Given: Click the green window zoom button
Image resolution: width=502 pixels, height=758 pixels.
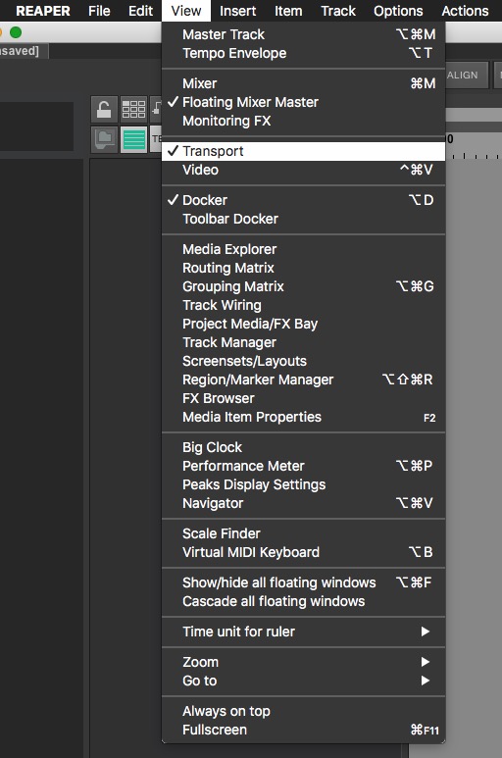Looking at the screenshot, I should 16,32.
